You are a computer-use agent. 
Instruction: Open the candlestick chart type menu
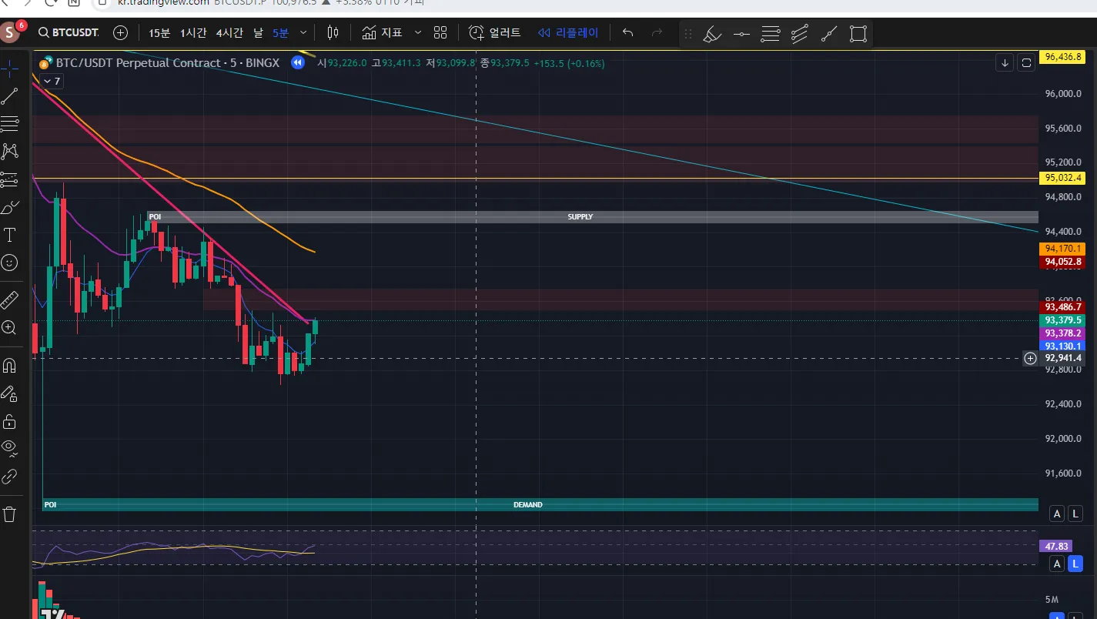tap(333, 32)
